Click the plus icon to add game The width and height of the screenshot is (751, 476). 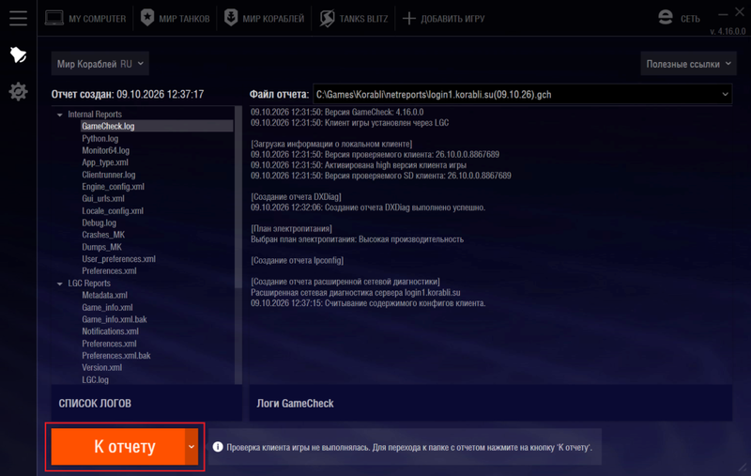[x=408, y=19]
